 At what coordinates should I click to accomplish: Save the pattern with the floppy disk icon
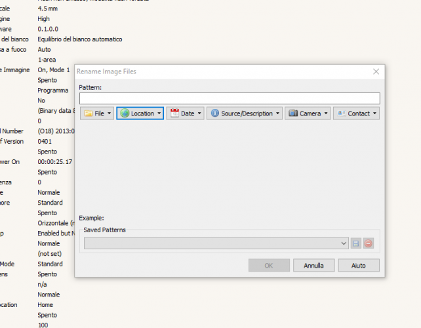[x=356, y=243]
